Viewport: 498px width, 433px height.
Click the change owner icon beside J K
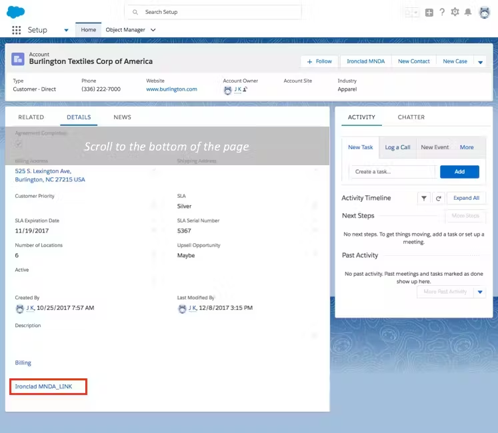click(245, 89)
